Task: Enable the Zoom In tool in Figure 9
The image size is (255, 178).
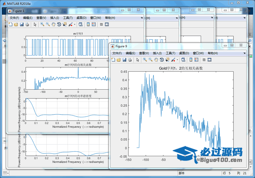Action: (145, 60)
